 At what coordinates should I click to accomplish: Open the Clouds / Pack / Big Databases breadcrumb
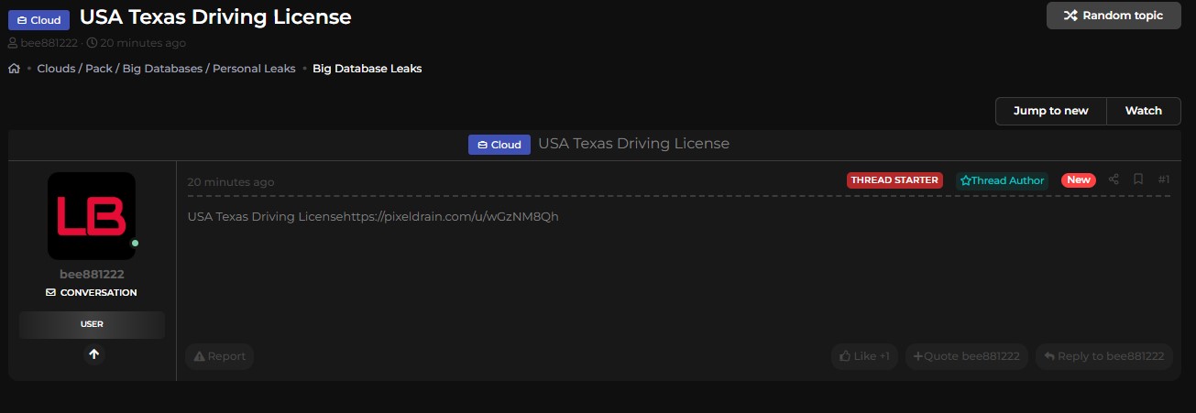pos(166,69)
